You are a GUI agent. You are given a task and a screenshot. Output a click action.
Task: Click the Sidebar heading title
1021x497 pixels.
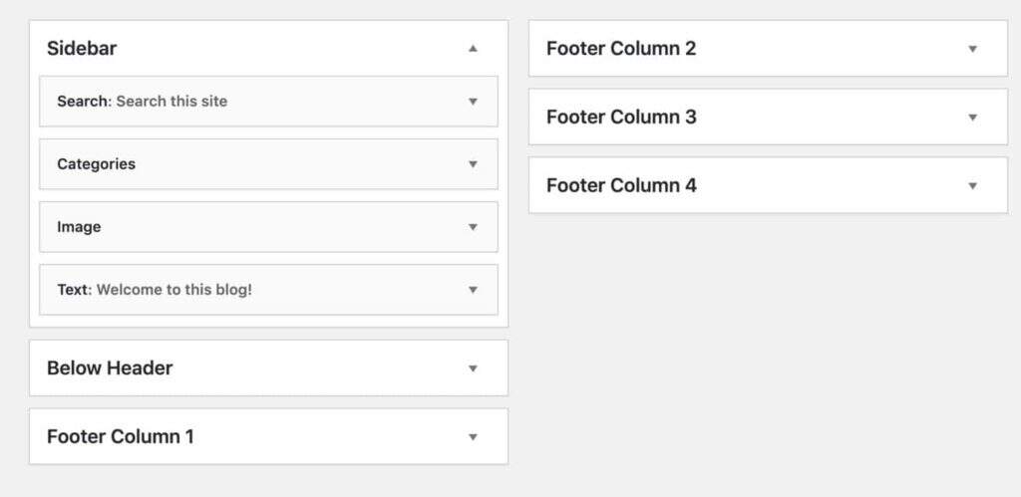[x=82, y=48]
